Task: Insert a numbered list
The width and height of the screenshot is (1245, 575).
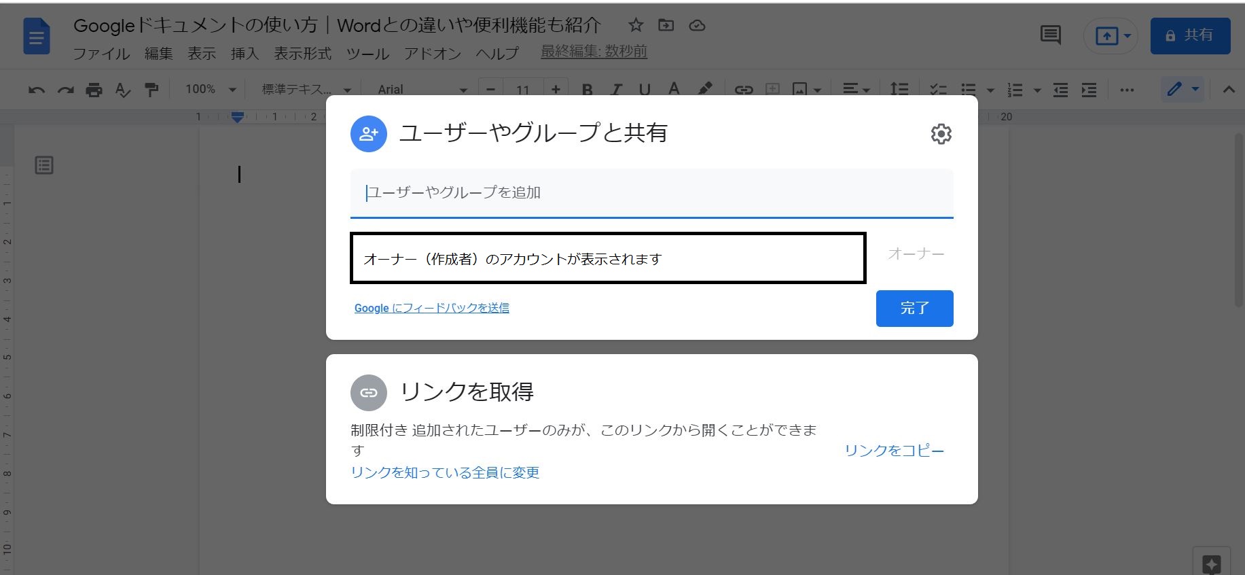Action: tap(1015, 90)
